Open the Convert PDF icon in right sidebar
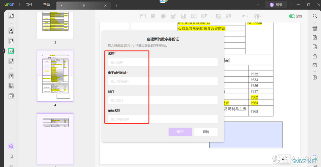The height and width of the screenshot is (167, 321). (315, 37)
